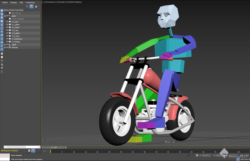Toggle the highlighted filter button beside search
This screenshot has height=161, width=250.
[31, 6]
